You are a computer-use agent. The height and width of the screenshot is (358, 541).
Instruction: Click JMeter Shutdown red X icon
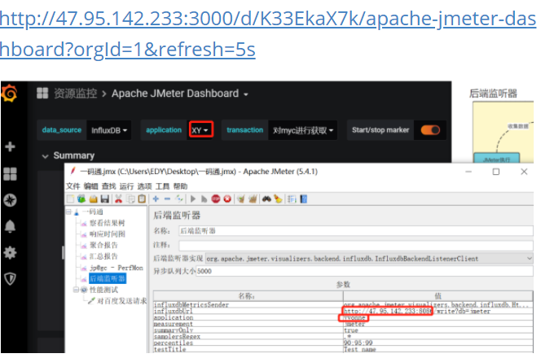(x=227, y=199)
